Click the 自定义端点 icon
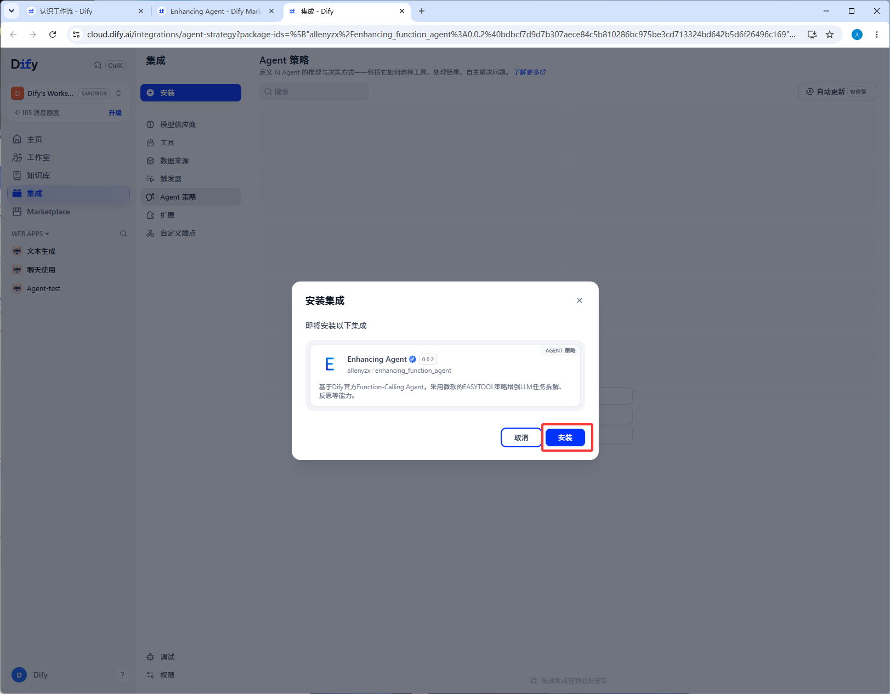 150,233
